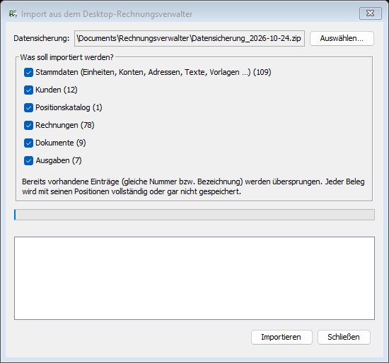389x363 pixels.
Task: Close the import dialog with X
Action: tap(370, 13)
